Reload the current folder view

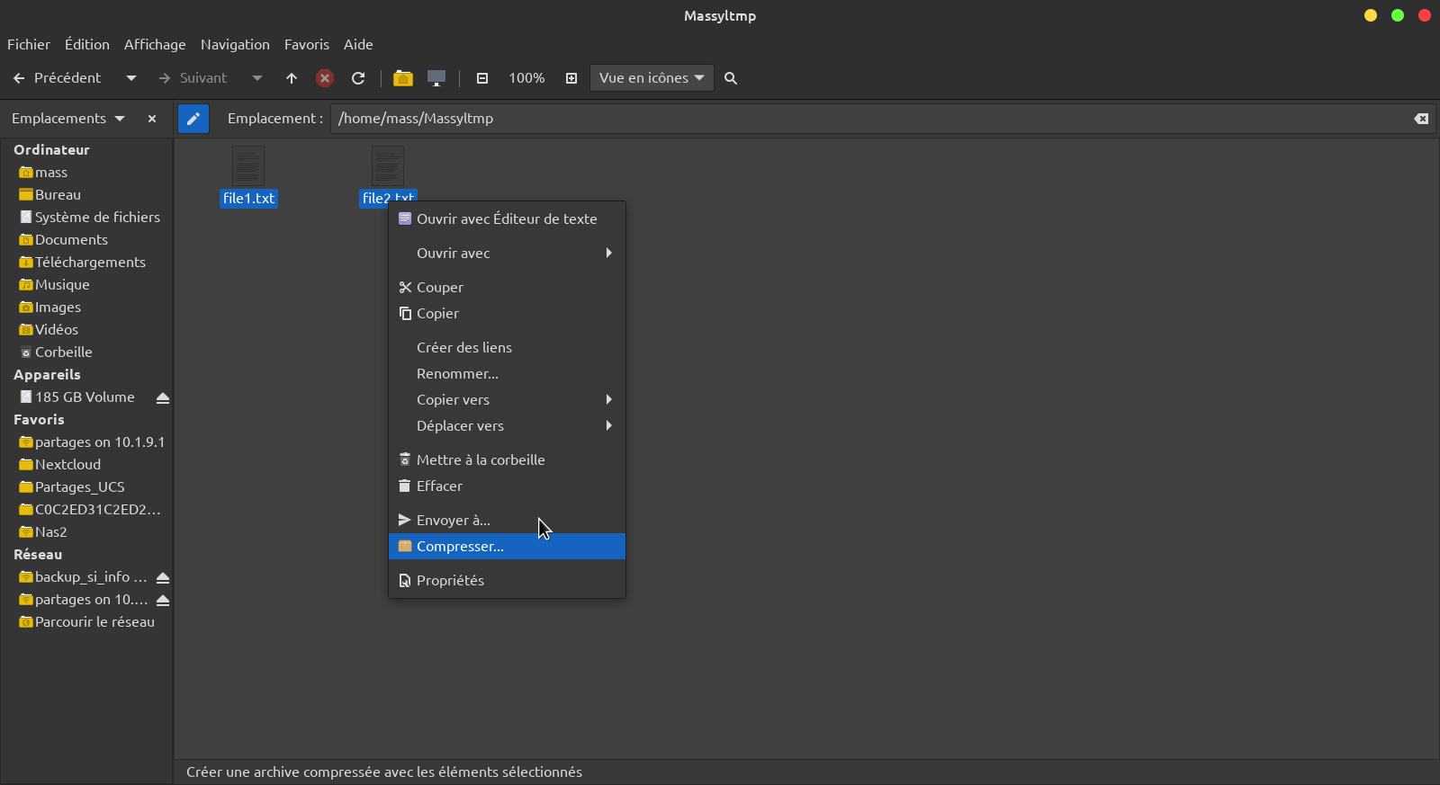(358, 78)
